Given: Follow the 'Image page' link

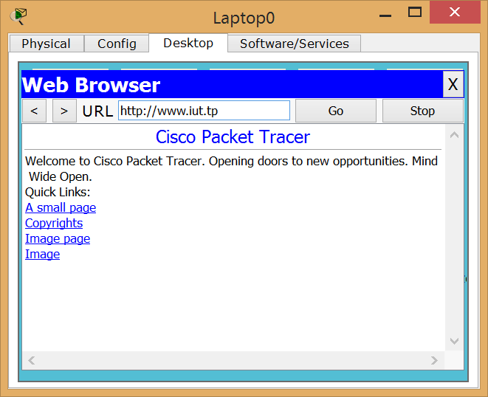Looking at the screenshot, I should coord(58,238).
